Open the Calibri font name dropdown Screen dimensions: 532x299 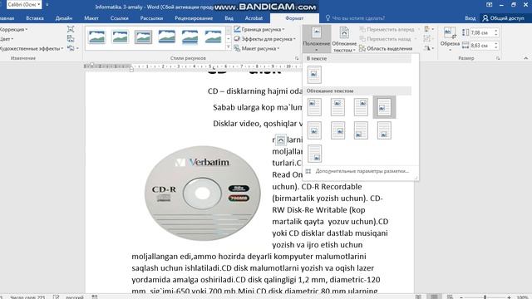[39, 4]
